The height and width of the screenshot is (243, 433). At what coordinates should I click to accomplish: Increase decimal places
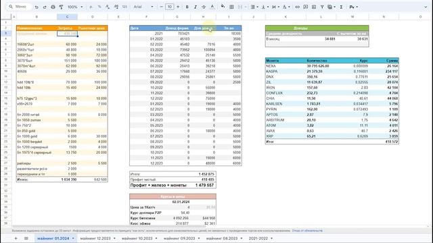click(116, 7)
